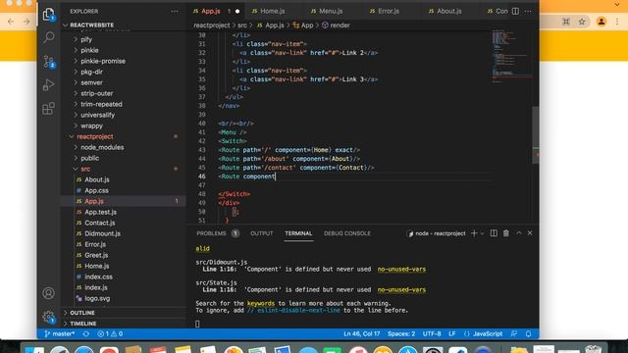Maximize the panel size with caret
628x353 pixels.
coord(519,233)
